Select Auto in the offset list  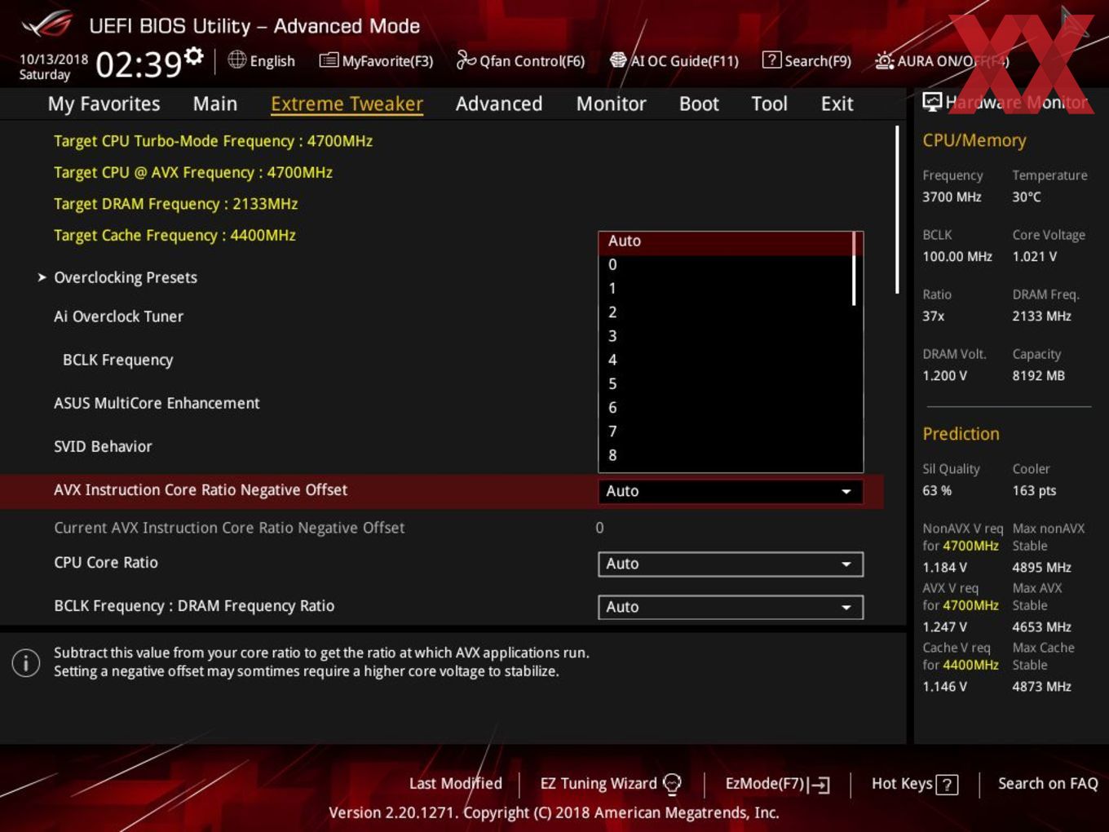coord(726,241)
